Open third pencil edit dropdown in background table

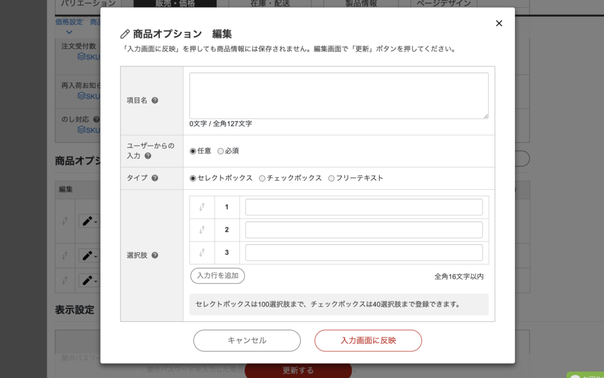pos(90,280)
